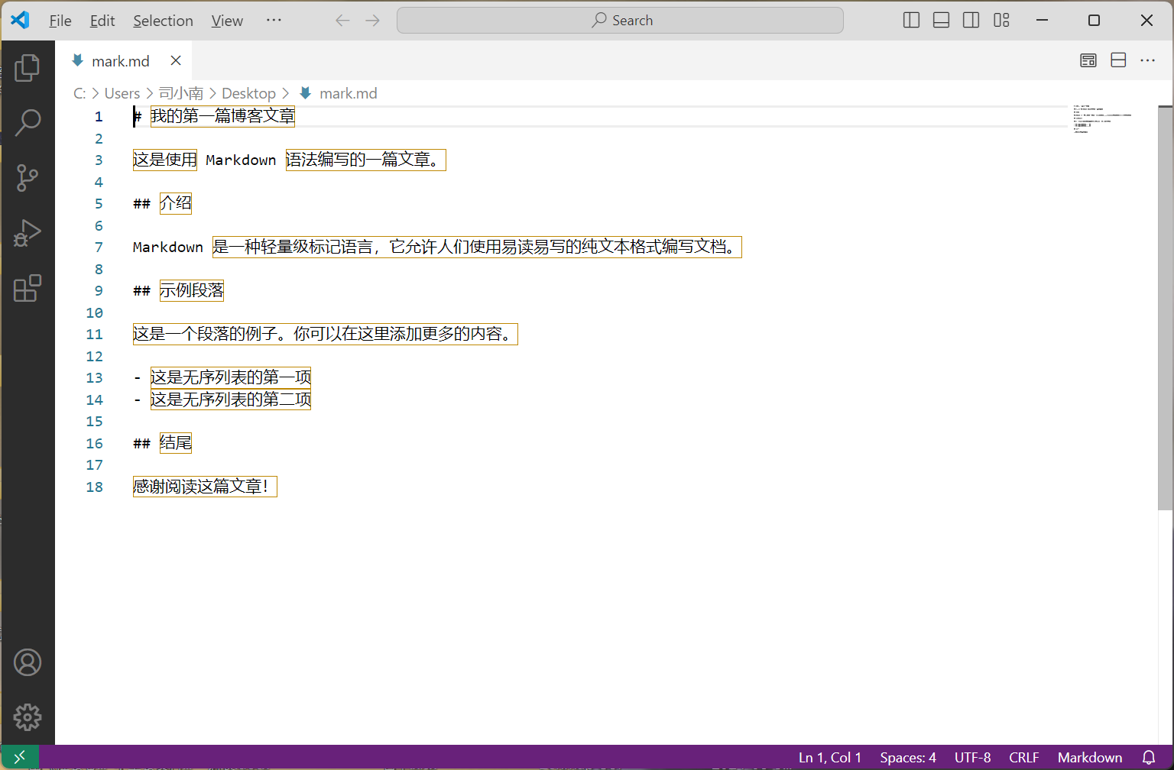
Task: Toggle primary side bar visibility
Action: tap(911, 21)
